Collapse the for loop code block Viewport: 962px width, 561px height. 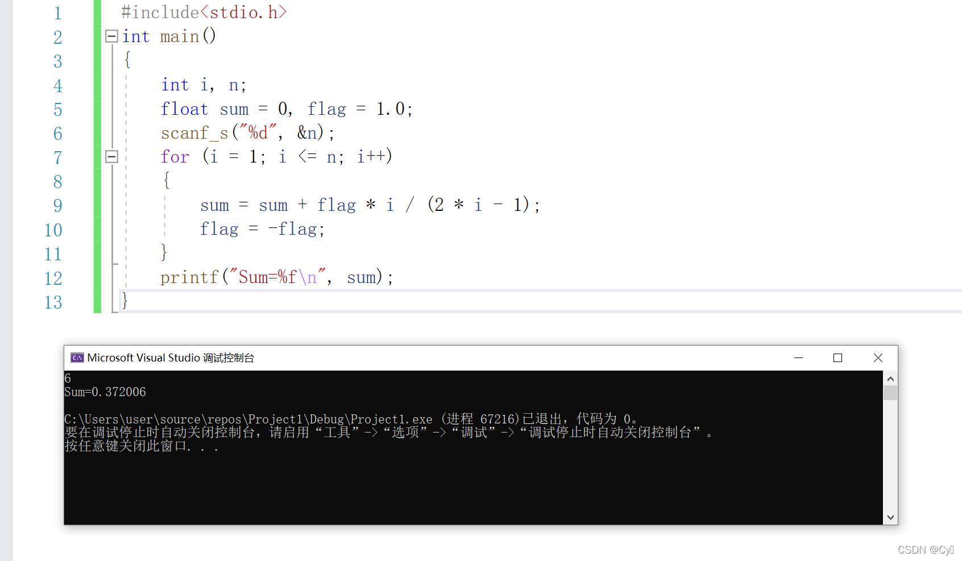tap(112, 157)
